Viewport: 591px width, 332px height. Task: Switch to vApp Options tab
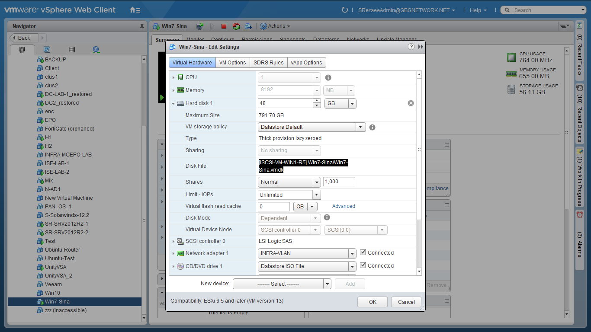click(306, 63)
